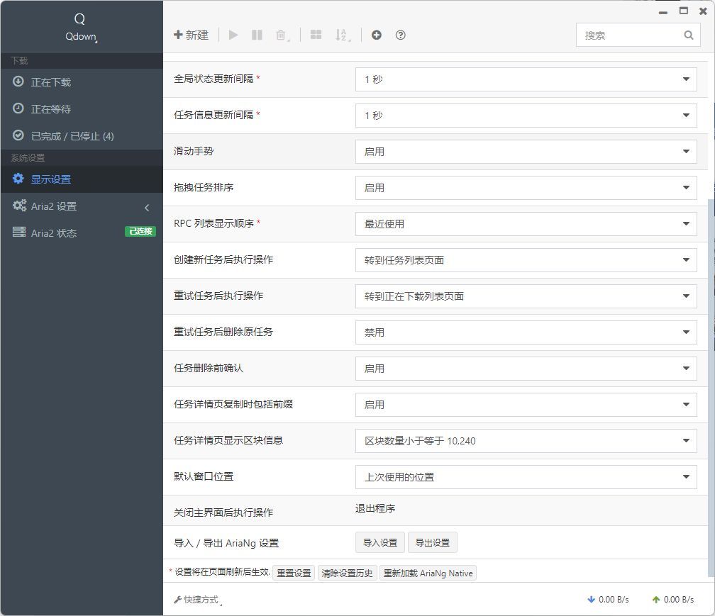The image size is (715, 616).
Task: Open help via the question mark icon
Action: pos(400,34)
